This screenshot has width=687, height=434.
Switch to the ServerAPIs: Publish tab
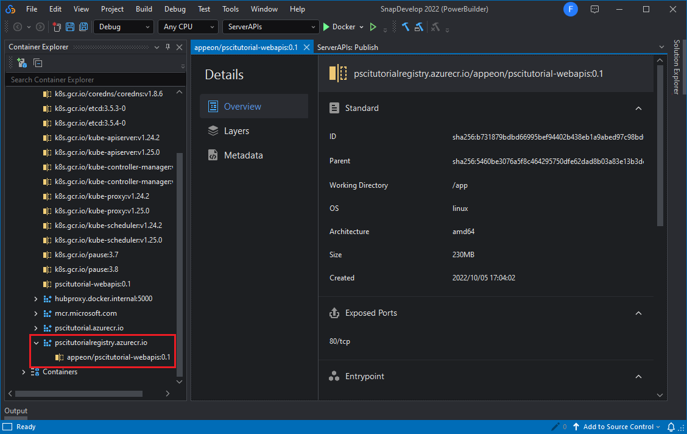(348, 47)
